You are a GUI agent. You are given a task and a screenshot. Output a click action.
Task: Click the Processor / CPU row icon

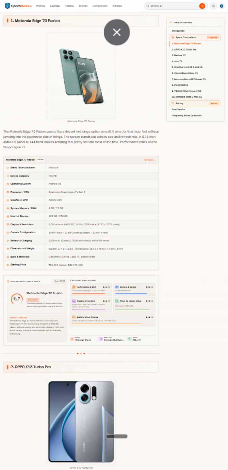(x=8, y=192)
